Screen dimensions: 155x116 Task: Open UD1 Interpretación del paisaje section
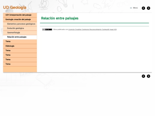coord(20,15)
